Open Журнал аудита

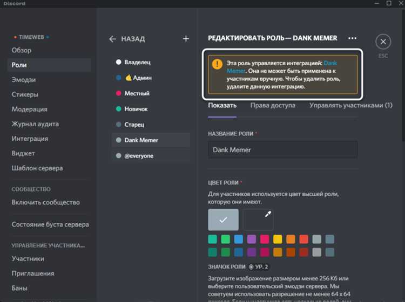click(x=49, y=124)
